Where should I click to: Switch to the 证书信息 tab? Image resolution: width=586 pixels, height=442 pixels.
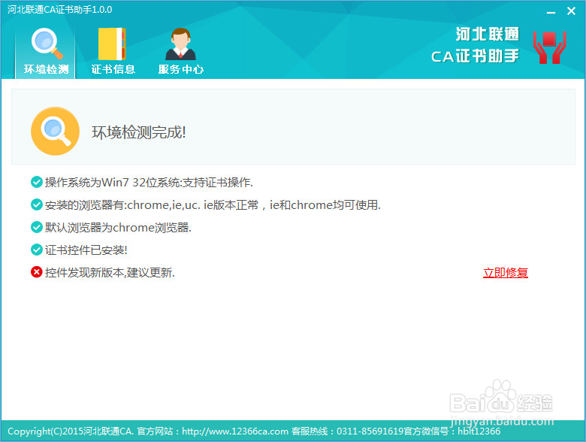113,52
